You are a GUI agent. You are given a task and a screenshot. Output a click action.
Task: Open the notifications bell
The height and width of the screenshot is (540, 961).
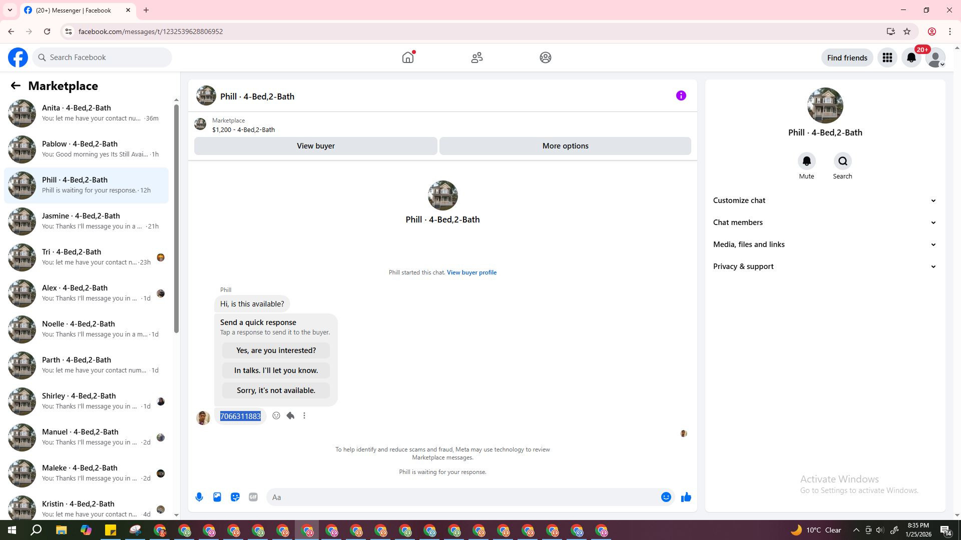tap(911, 57)
